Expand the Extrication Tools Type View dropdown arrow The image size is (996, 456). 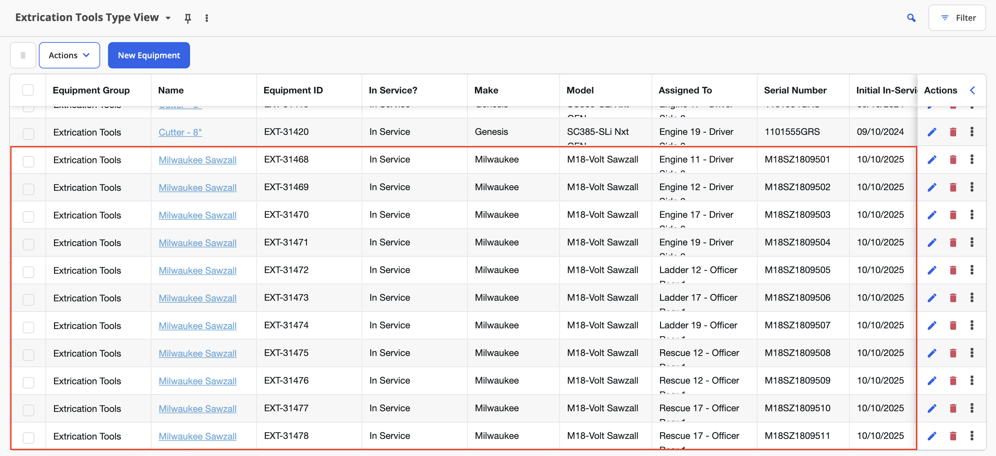click(x=168, y=18)
